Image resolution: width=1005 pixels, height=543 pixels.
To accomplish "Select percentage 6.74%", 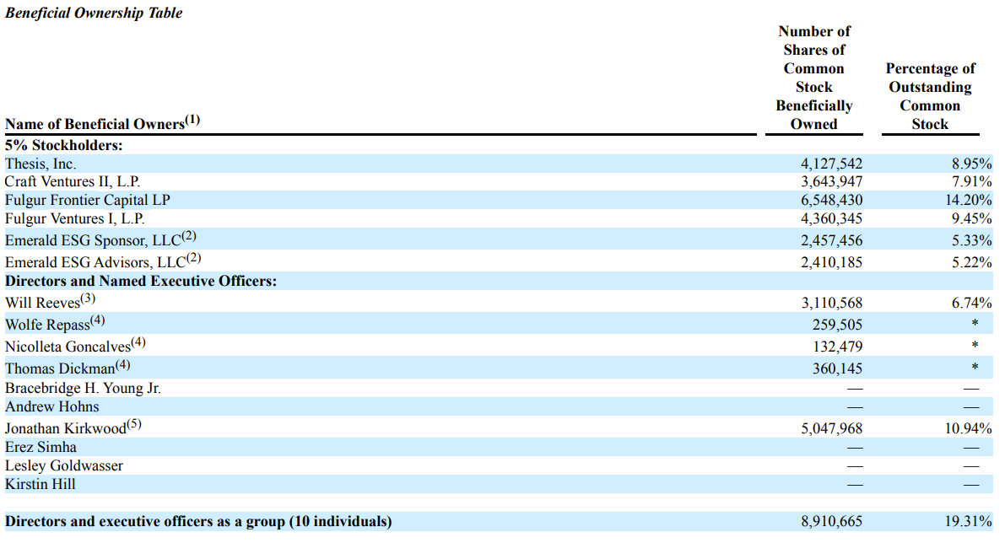I will pyautogui.click(x=972, y=303).
